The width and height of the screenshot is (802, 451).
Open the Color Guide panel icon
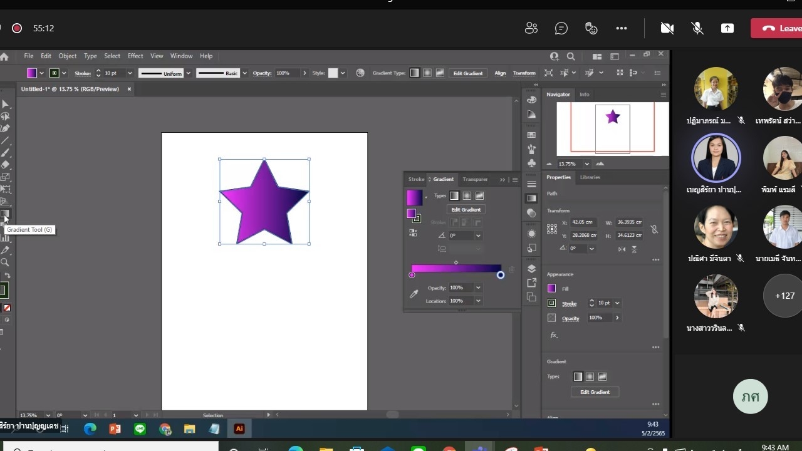(531, 115)
